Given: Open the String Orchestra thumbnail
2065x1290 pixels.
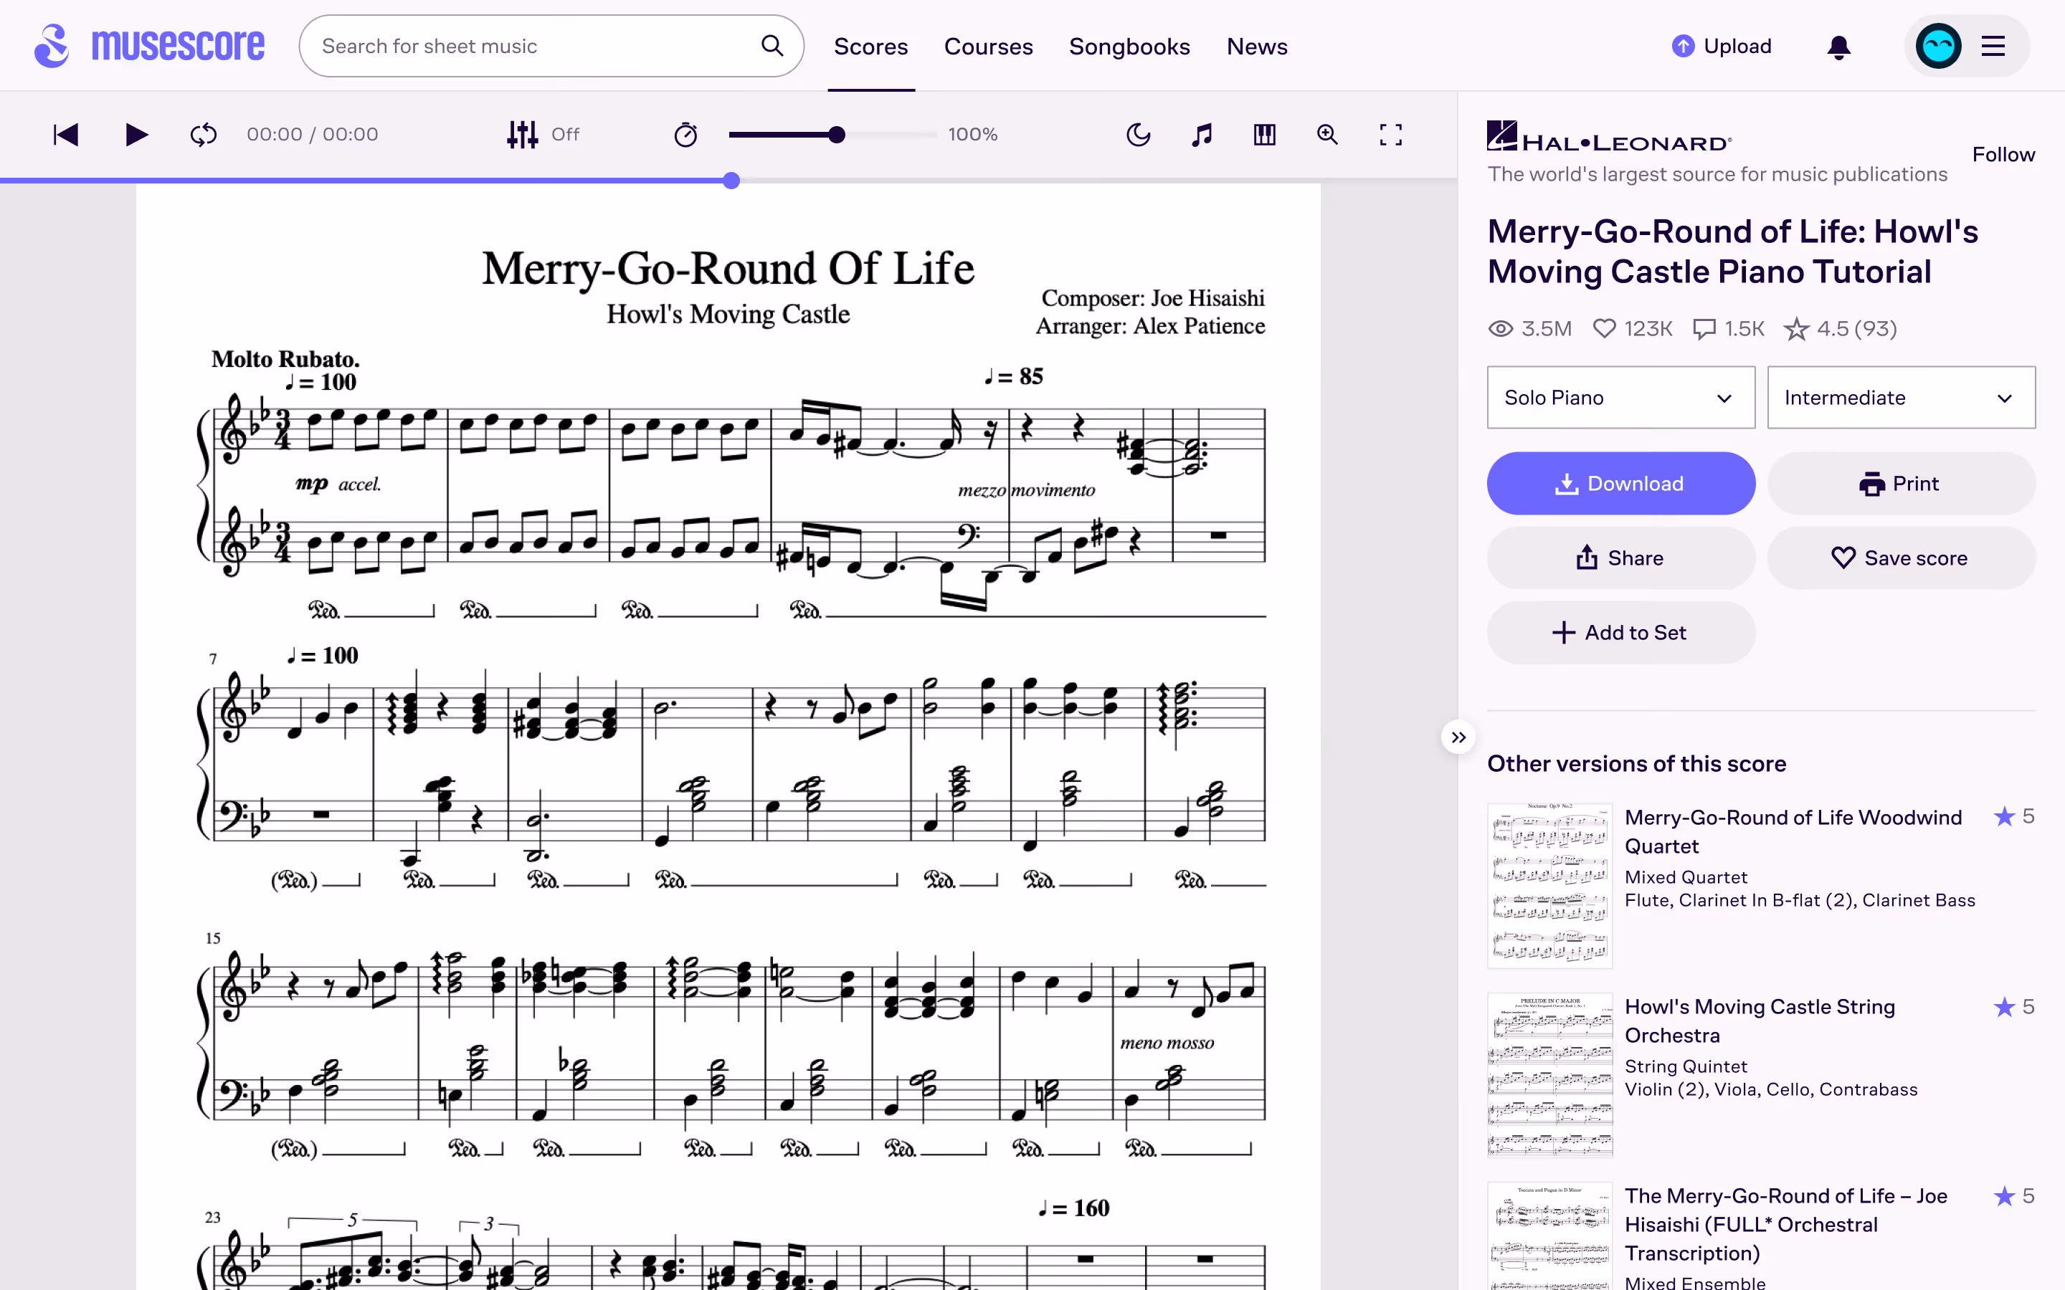Looking at the screenshot, I should point(1549,1075).
